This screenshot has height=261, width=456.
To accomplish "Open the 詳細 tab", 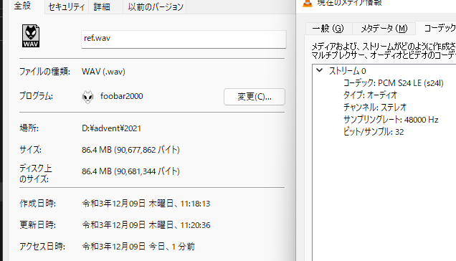I will point(102,7).
